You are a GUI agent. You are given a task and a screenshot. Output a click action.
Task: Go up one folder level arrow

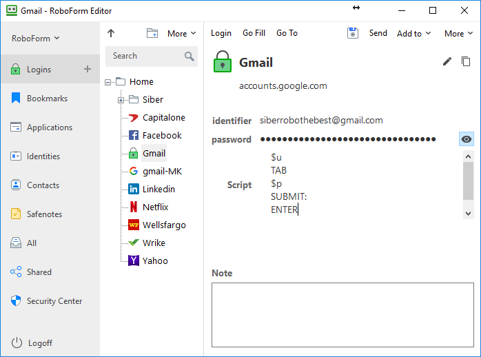(111, 33)
